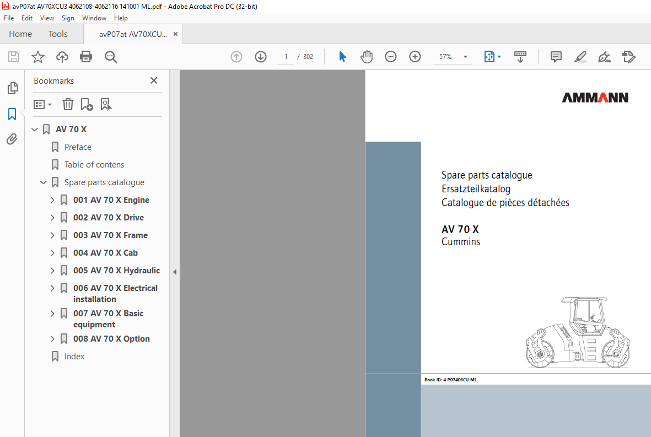Select the arrow Selection tool
This screenshot has width=651, height=437.
pyautogui.click(x=342, y=57)
